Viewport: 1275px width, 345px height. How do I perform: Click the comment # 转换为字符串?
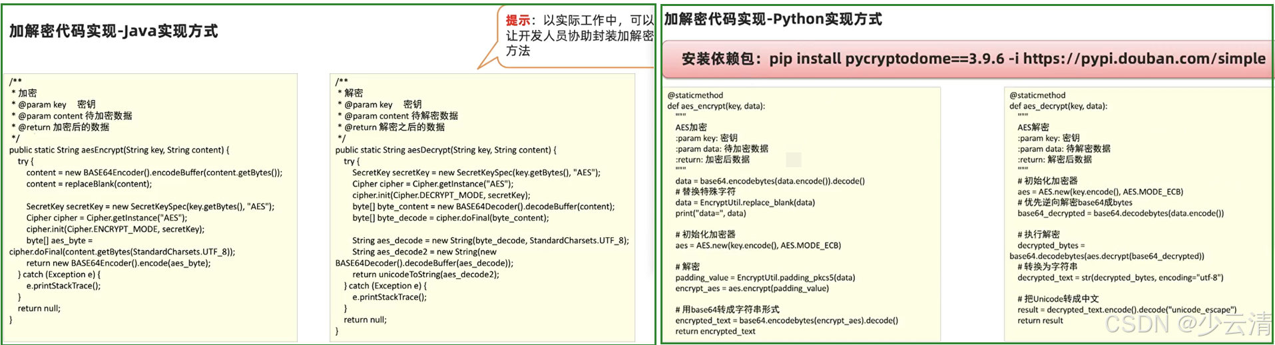(1047, 266)
